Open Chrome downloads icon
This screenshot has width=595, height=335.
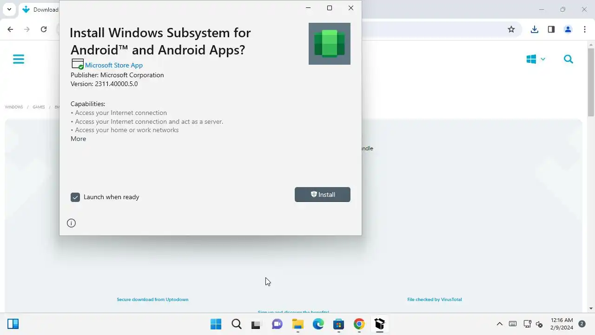535,29
